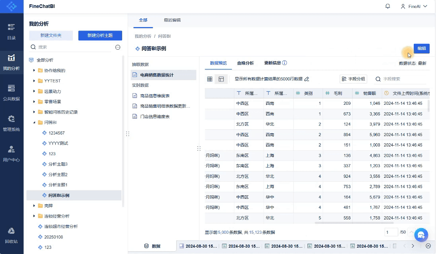Switch to grid table view
436x254 pixels.
pyautogui.click(x=210, y=79)
